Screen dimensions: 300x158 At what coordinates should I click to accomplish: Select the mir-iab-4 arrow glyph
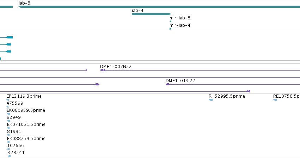point(171,29)
